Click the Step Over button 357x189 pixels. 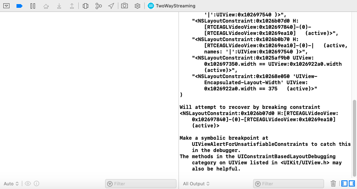tap(46, 6)
